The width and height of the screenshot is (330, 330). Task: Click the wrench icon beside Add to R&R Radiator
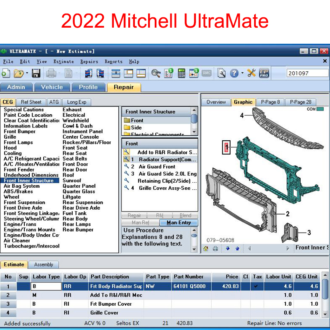tap(126, 152)
